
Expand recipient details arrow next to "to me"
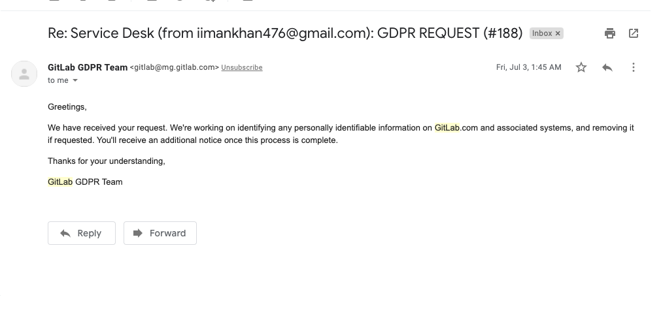(x=75, y=80)
